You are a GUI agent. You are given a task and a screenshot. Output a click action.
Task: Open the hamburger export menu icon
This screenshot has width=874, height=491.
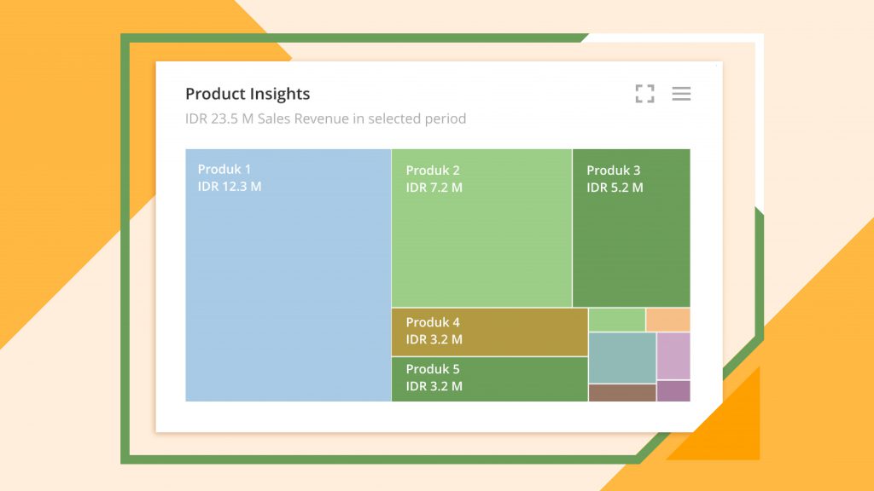pyautogui.click(x=681, y=95)
